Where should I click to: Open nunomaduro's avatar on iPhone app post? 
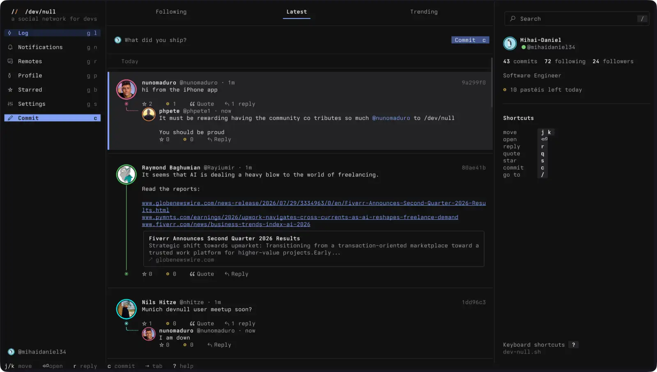click(126, 89)
